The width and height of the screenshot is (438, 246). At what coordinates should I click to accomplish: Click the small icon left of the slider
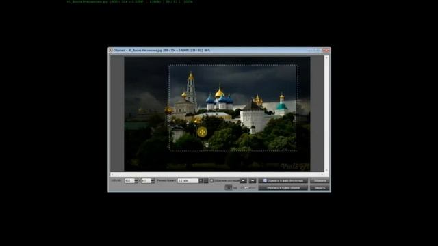229,187
